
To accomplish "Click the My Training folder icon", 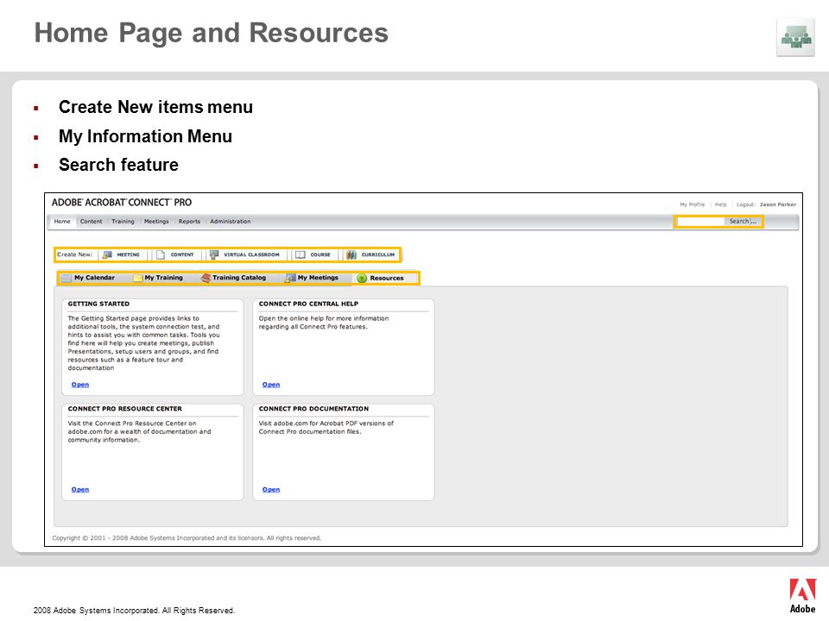I will pos(138,278).
